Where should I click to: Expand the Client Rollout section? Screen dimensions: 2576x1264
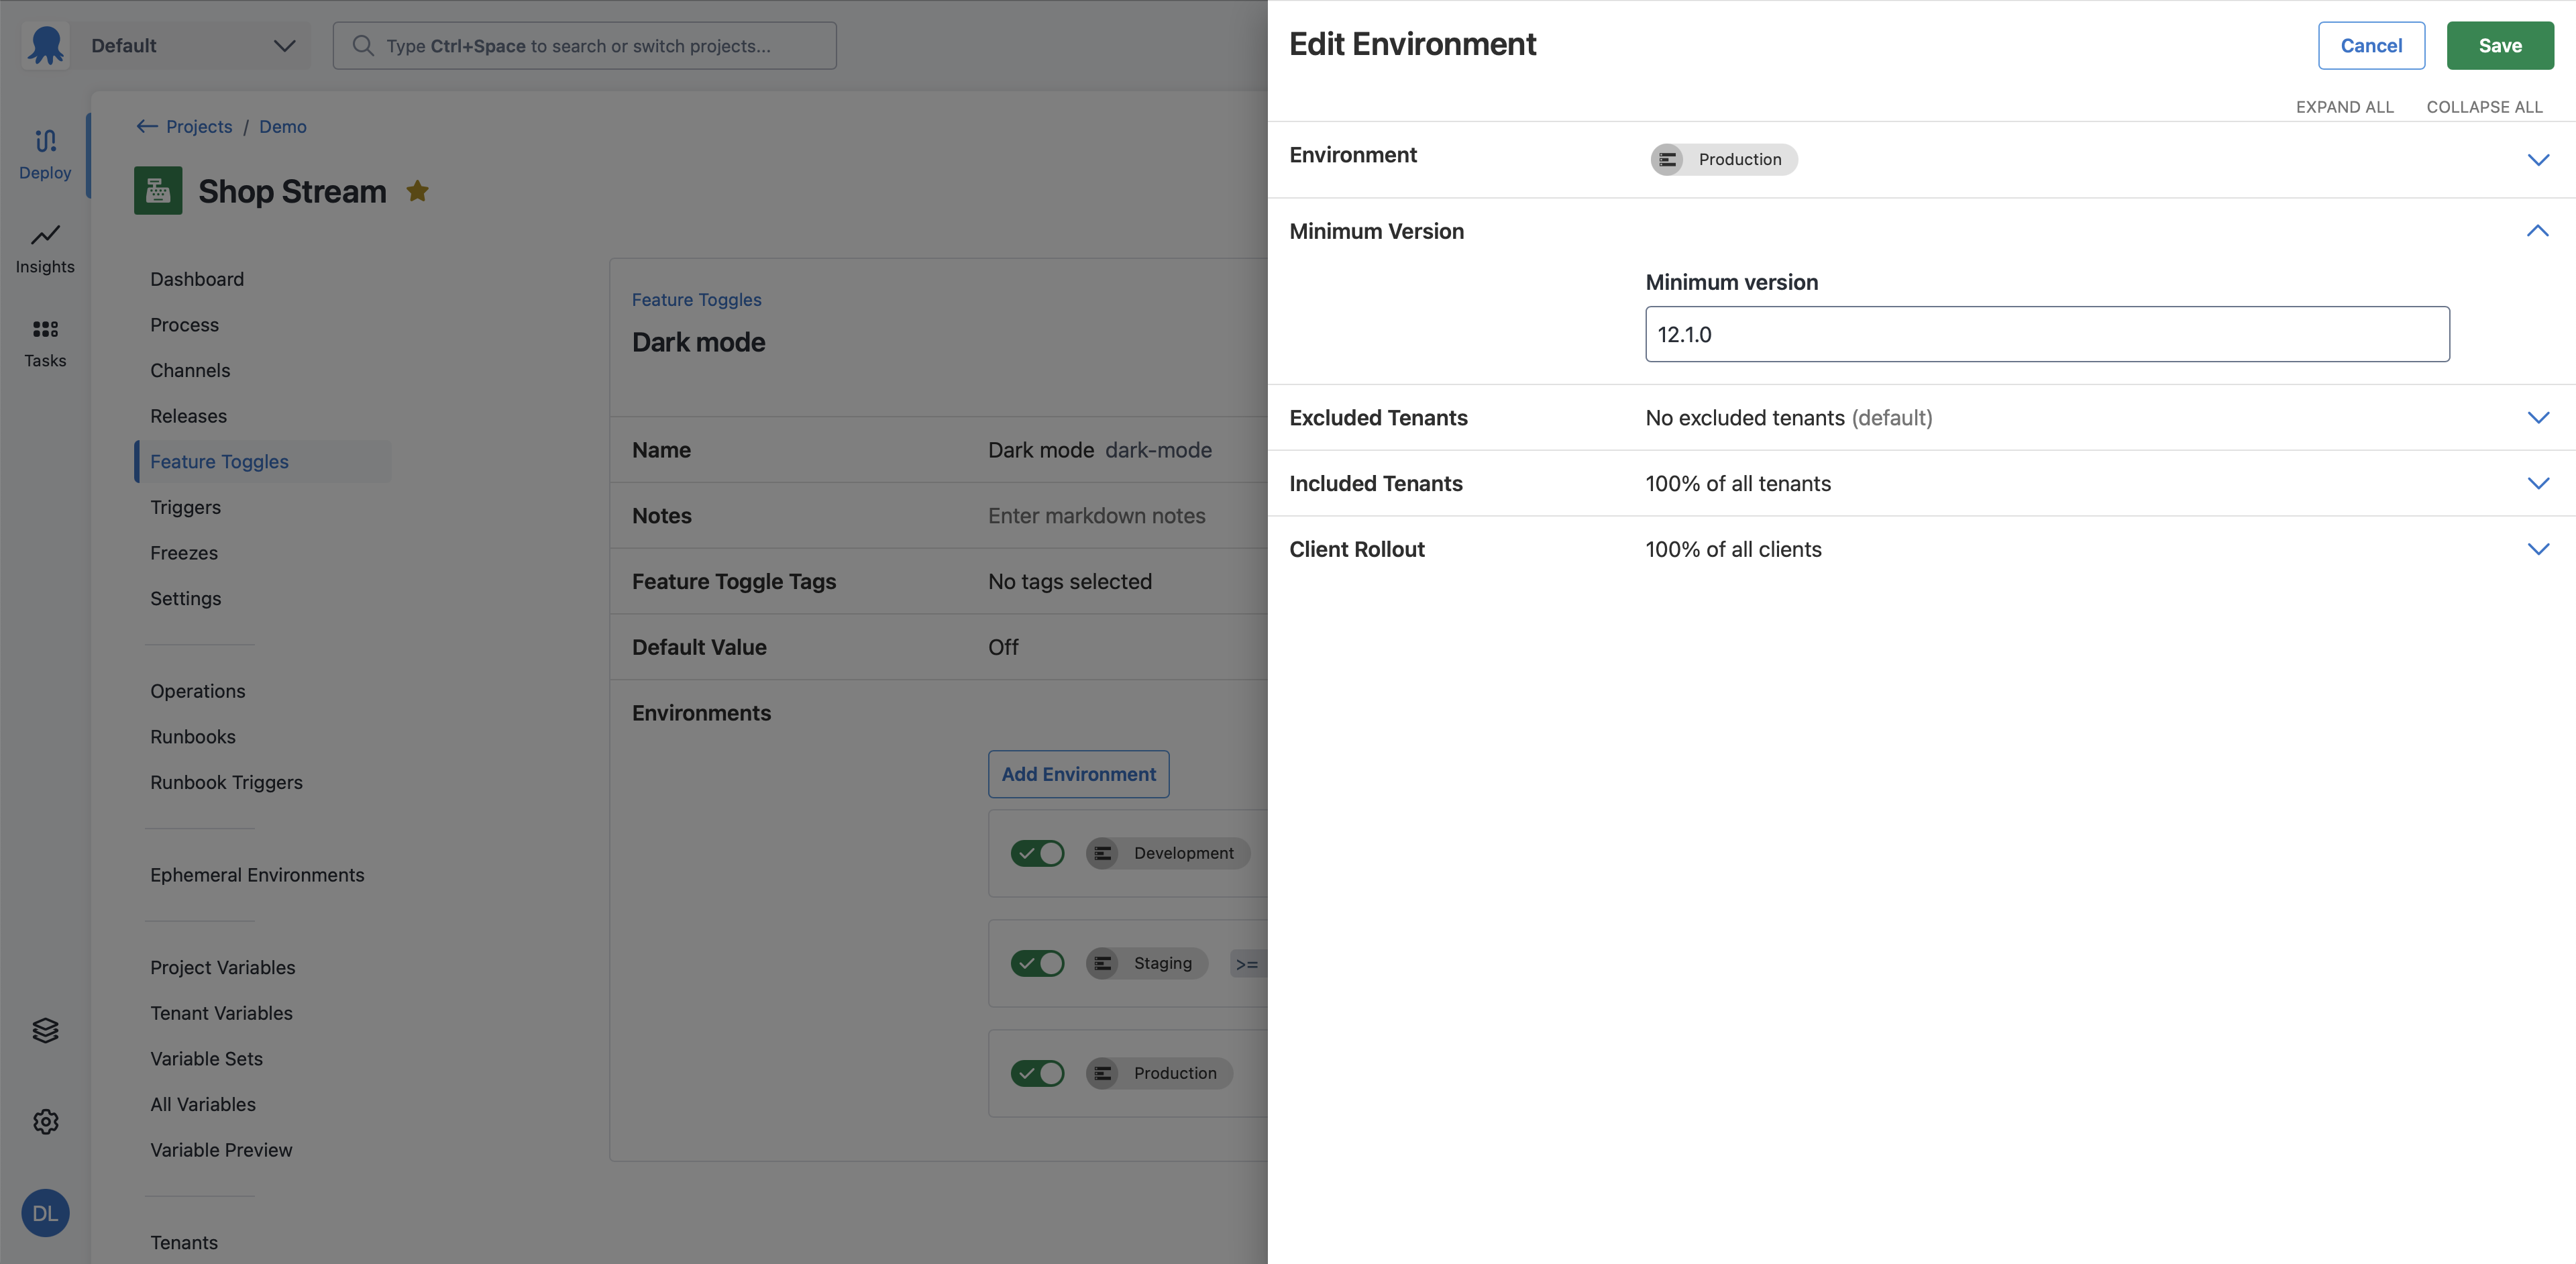coord(2538,549)
